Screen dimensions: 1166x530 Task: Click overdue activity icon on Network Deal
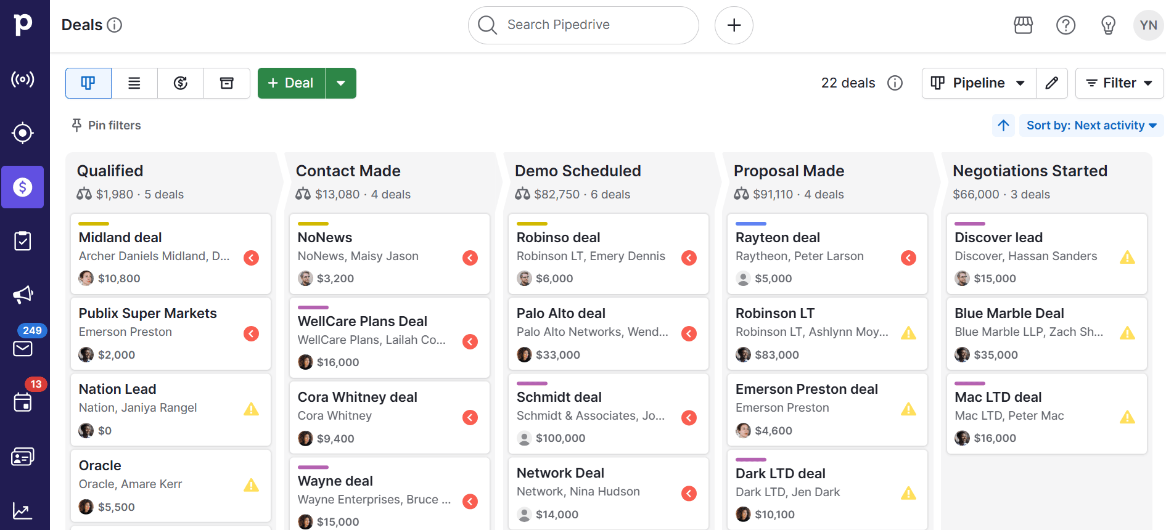tap(689, 493)
